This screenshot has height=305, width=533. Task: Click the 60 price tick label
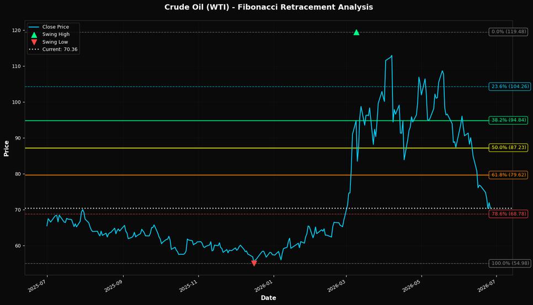tap(18, 246)
